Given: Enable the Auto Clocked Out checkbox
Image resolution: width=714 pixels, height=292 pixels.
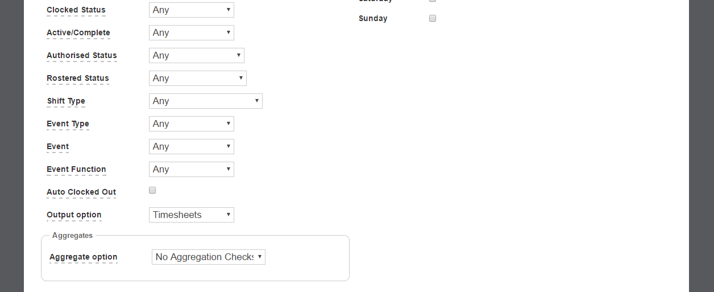Looking at the screenshot, I should click(x=152, y=190).
